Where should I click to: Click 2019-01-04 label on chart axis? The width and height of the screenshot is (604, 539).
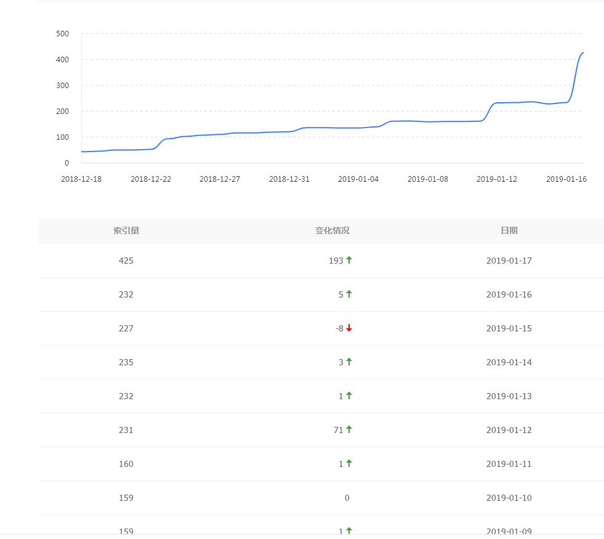pos(358,179)
